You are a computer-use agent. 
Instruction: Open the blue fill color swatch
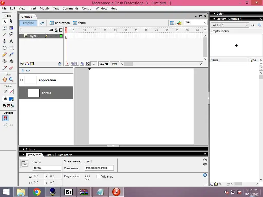11,99
